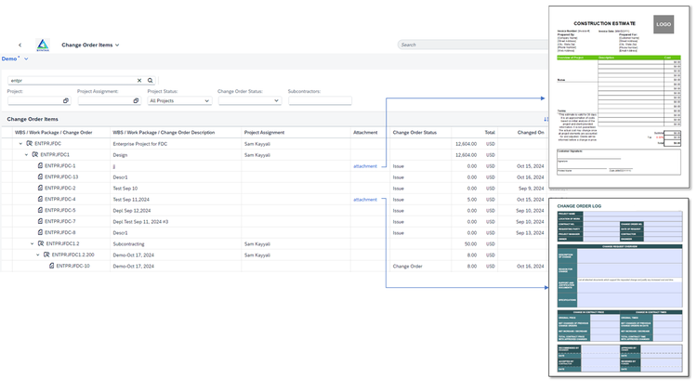The width and height of the screenshot is (697, 392).
Task: Open value help for Project Assignment field
Action: (136, 101)
